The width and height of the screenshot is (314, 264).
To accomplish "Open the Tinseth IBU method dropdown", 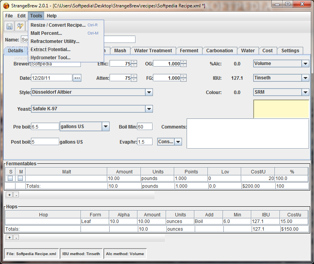I will [305, 78].
